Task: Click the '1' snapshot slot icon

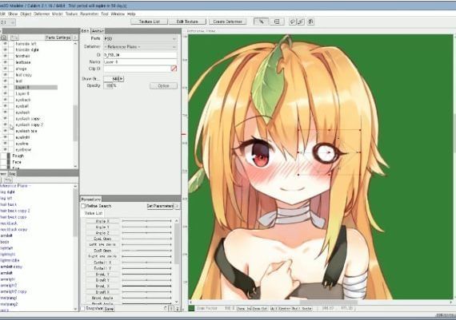Action: tap(171, 308)
